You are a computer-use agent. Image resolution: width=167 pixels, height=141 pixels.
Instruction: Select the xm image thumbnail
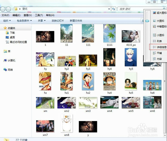coord(45,103)
